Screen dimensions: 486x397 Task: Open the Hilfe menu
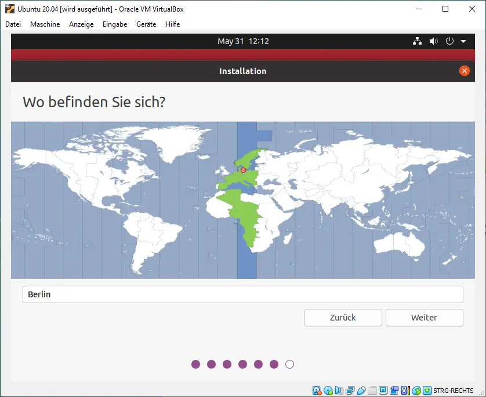coord(172,24)
